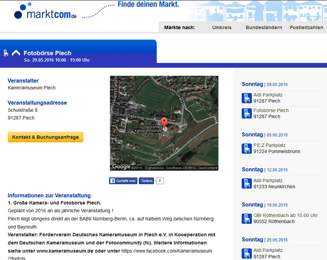Click the 'Sonntag | 12.06.2016' date heading
The height and width of the screenshot is (260, 327).
(x=265, y=169)
